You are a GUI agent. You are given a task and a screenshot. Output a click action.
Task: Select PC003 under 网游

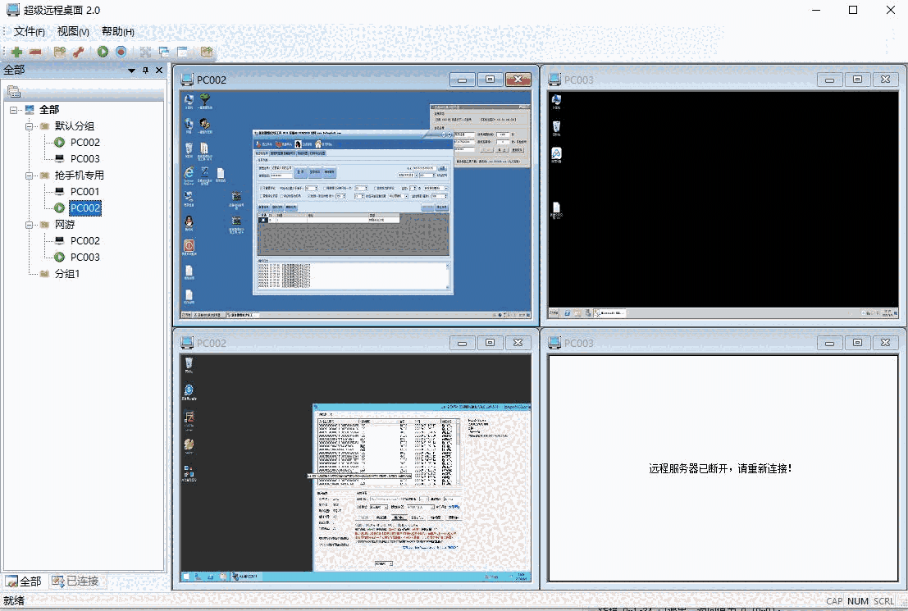[x=85, y=258]
